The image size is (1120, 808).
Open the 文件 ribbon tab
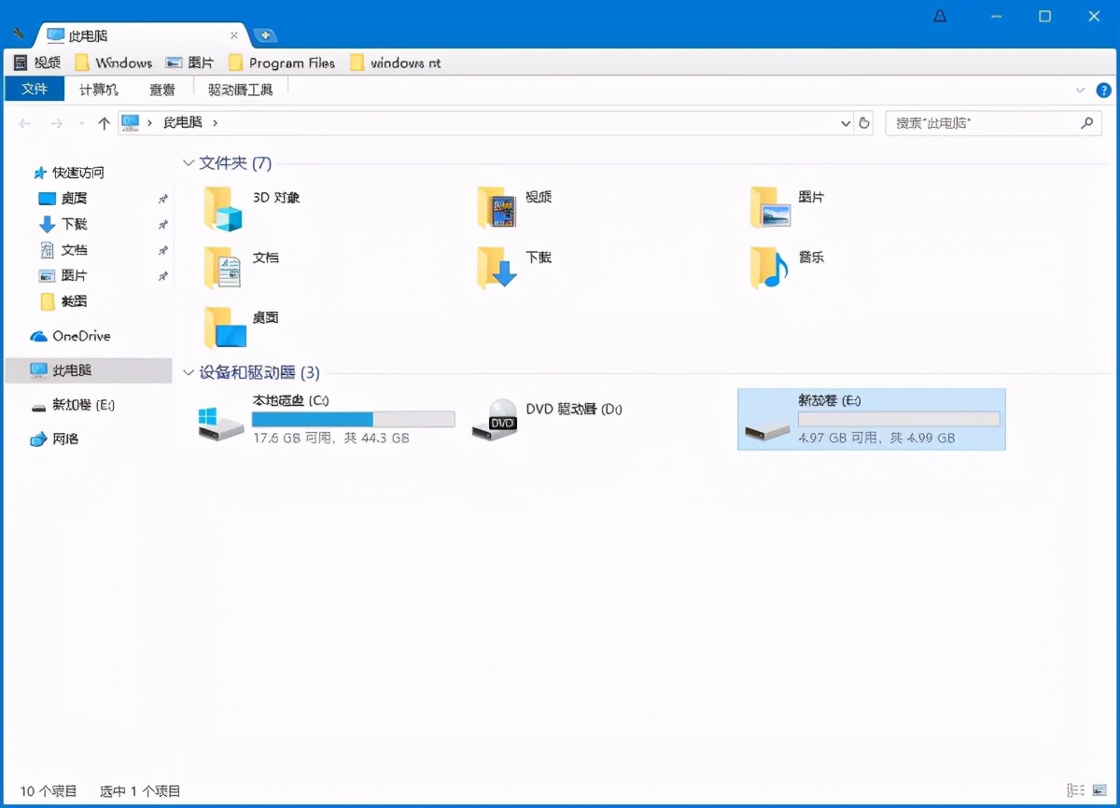pos(35,90)
